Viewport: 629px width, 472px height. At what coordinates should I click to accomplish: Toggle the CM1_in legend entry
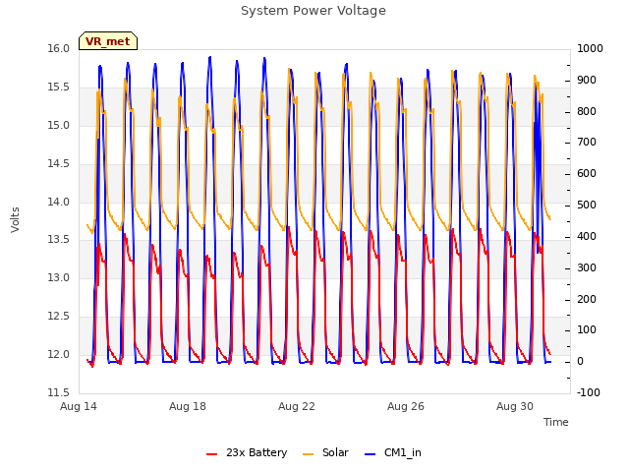(393, 452)
